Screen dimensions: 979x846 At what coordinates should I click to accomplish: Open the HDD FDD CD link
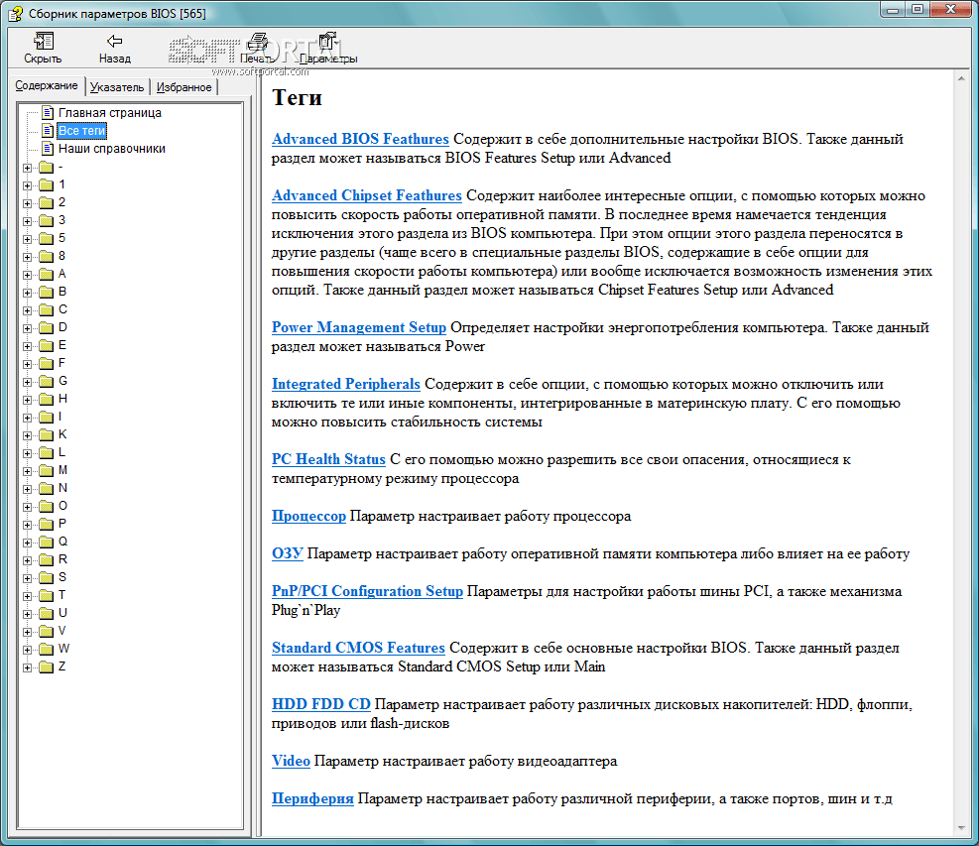pyautogui.click(x=321, y=703)
